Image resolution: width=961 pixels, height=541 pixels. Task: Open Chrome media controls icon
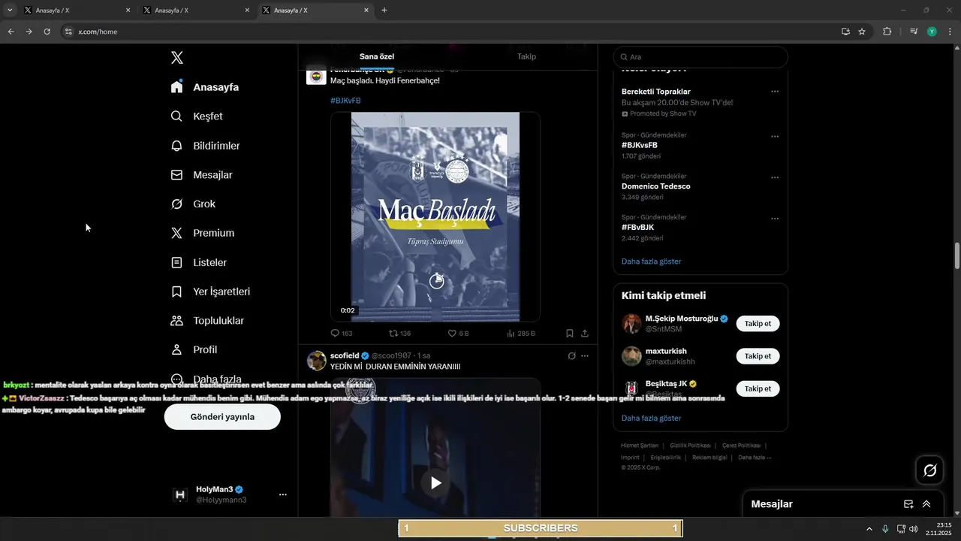pos(914,32)
